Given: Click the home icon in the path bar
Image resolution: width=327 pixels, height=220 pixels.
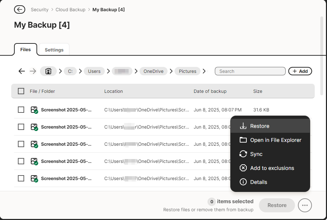Looking at the screenshot, I should point(48,71).
